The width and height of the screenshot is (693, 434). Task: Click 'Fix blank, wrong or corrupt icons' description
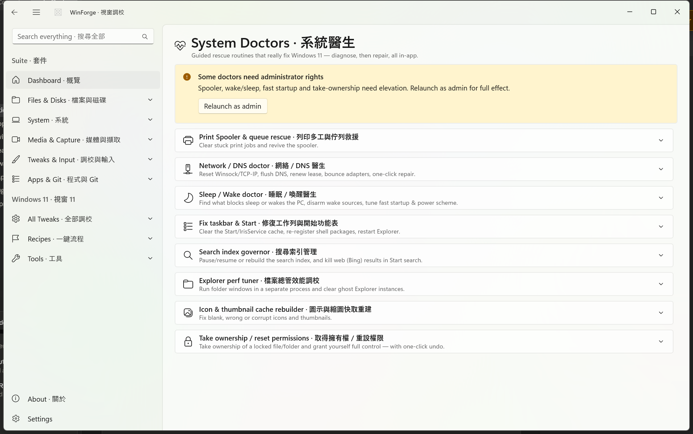click(x=265, y=318)
